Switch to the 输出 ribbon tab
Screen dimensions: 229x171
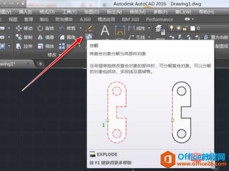(x=44, y=19)
